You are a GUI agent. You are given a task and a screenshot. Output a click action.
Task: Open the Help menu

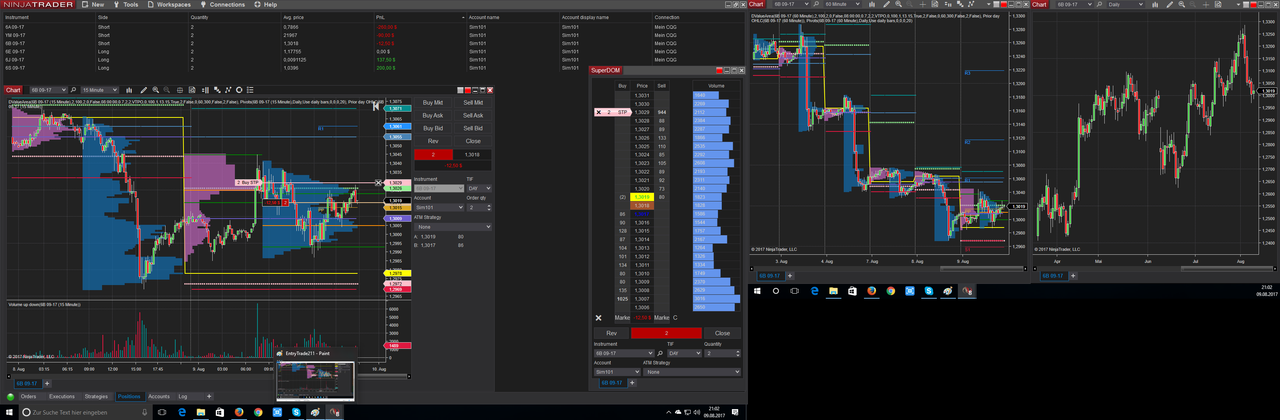pos(266,4)
